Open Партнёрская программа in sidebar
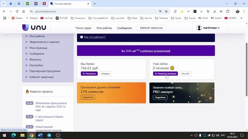248x139 pixels. (45, 71)
